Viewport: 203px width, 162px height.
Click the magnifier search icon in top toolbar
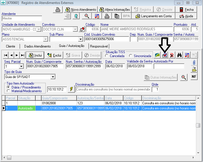87,16
